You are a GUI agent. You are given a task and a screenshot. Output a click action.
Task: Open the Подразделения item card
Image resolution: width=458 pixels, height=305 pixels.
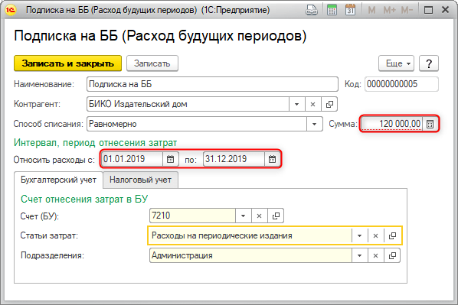tap(392, 255)
